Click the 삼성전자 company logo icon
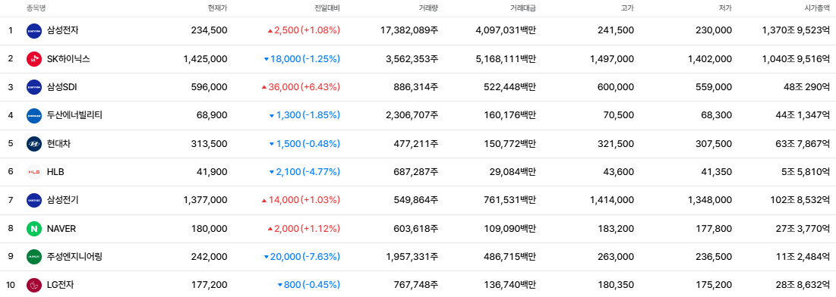Screen dimensions: 836x297 [34, 31]
